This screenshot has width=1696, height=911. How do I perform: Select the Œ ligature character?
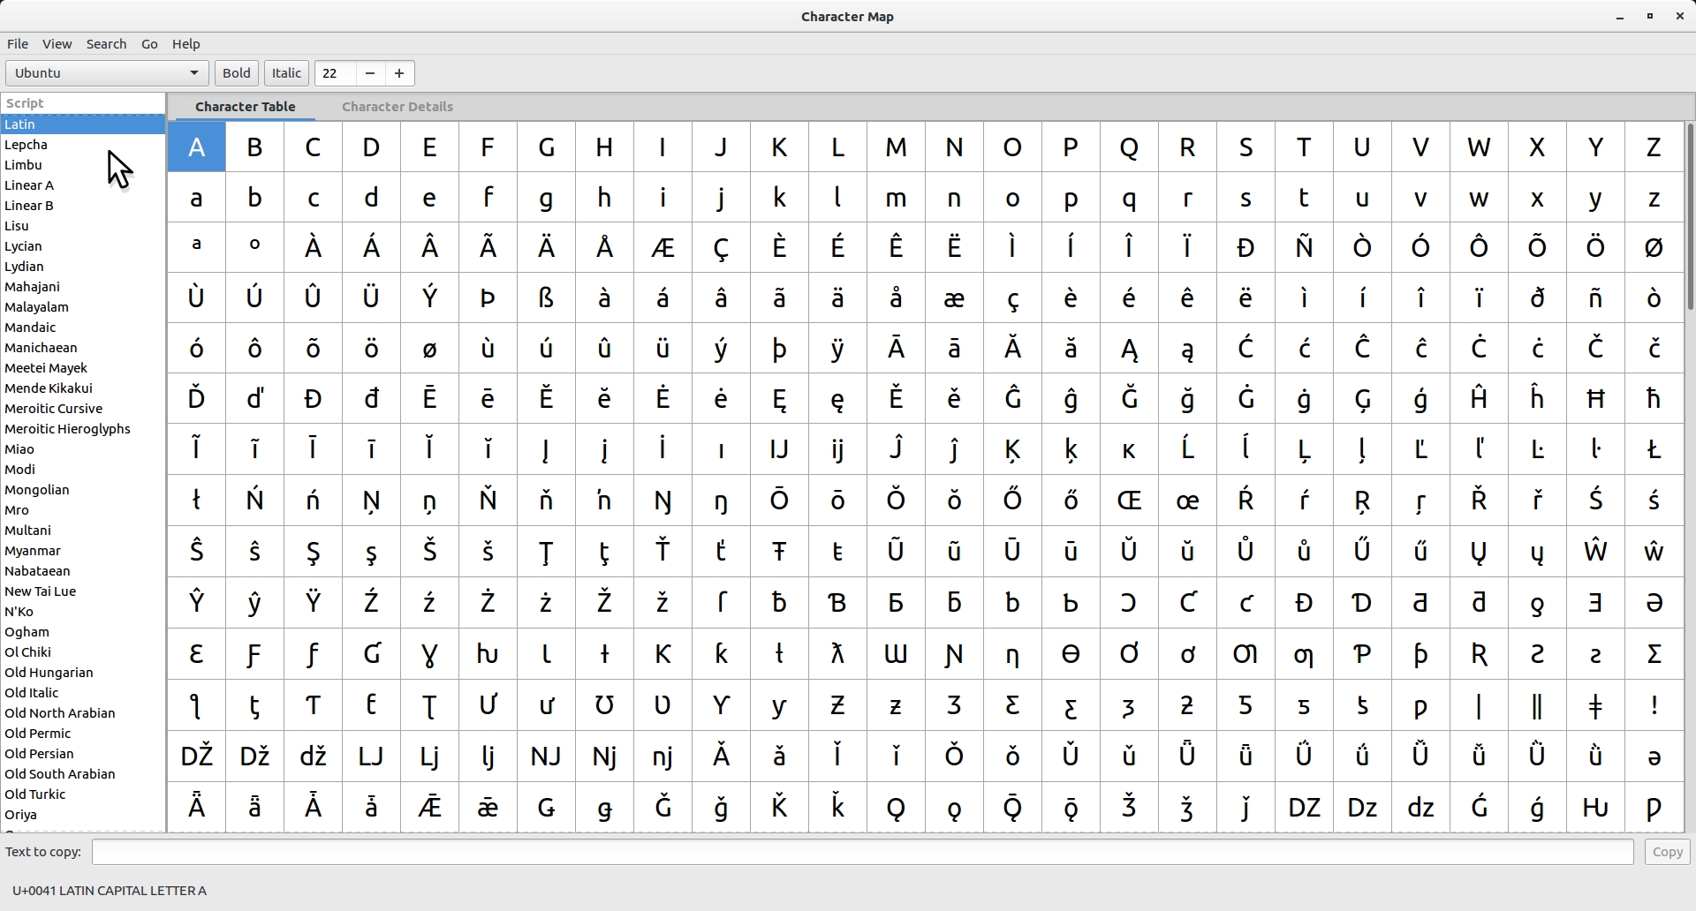1129,501
